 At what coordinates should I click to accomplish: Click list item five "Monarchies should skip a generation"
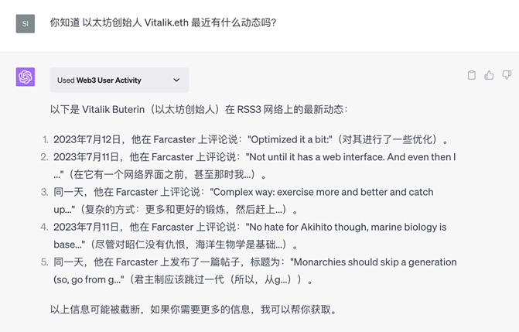[255, 271]
